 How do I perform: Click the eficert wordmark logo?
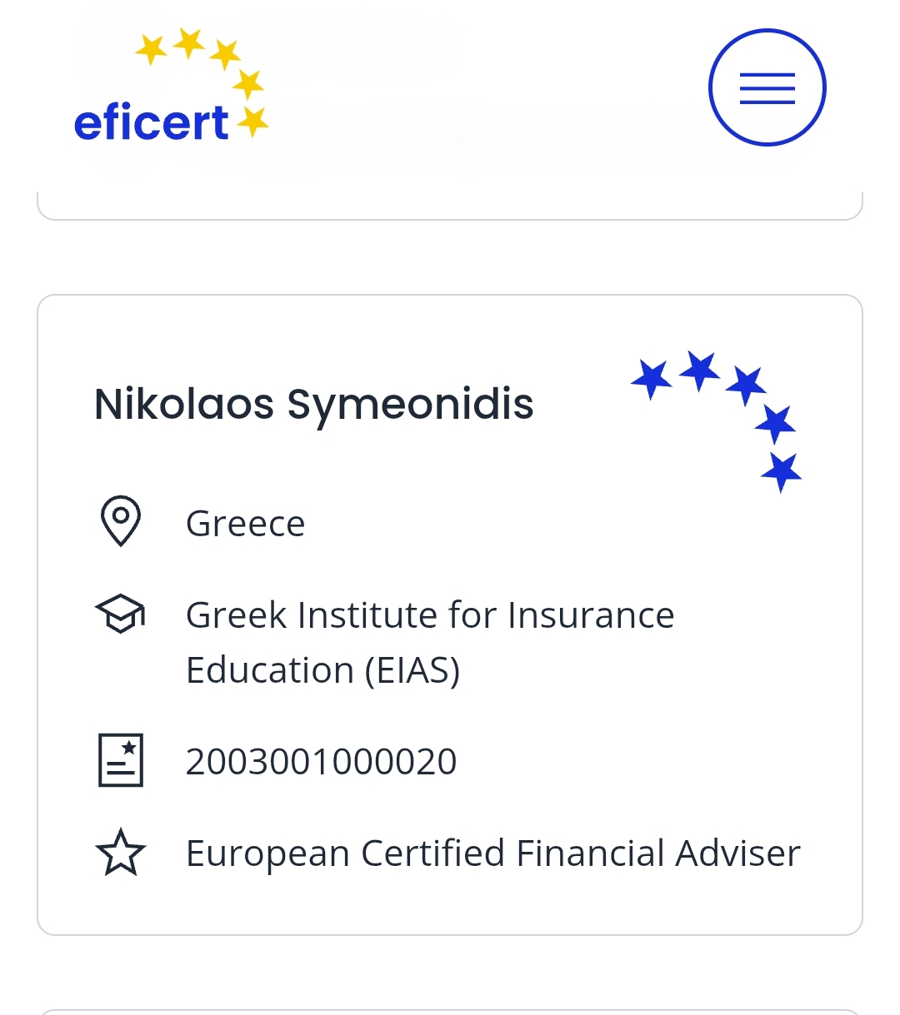[151, 123]
